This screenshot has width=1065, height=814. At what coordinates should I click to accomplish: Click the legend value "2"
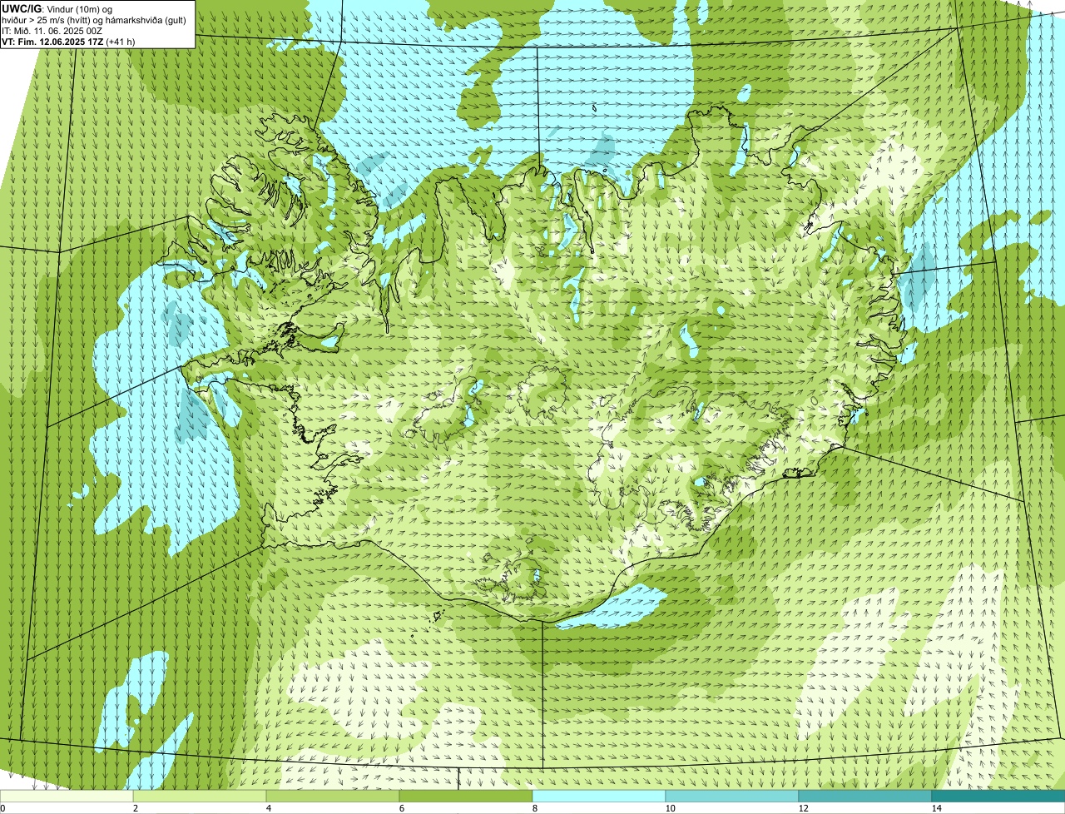pyautogui.click(x=135, y=808)
